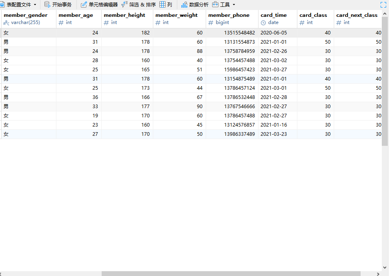Select date cell 2021-01-16
This screenshot has height=276, width=389.
click(278, 125)
